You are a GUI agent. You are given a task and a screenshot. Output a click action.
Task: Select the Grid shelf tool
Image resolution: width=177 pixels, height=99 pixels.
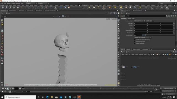coord(18,8)
